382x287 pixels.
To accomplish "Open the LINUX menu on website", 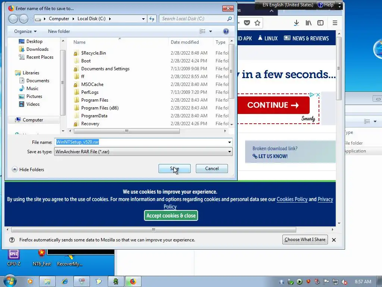I will [268, 38].
